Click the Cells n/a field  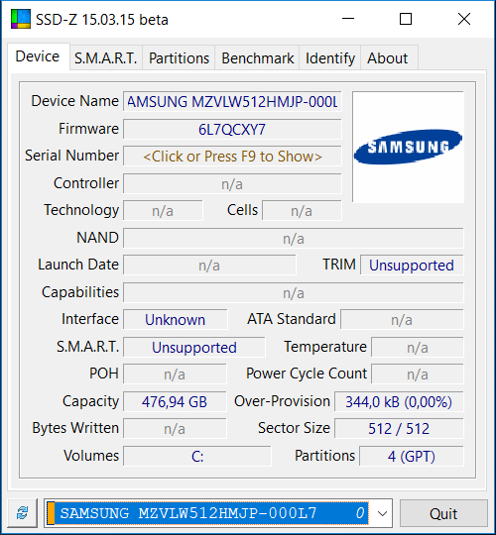(x=302, y=211)
